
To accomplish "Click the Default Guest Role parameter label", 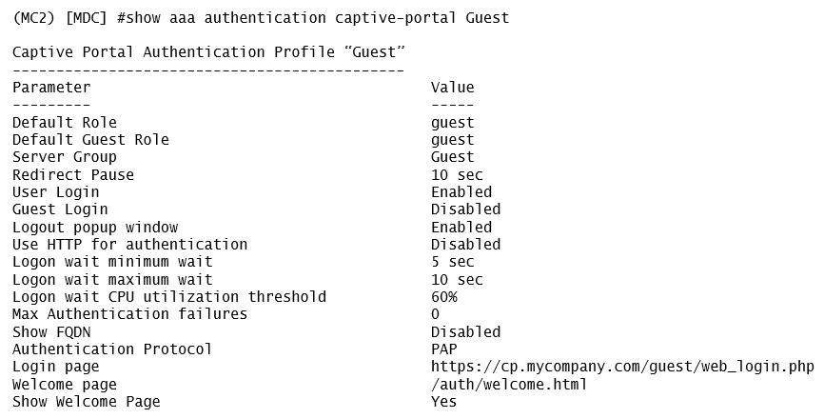I will [90, 140].
